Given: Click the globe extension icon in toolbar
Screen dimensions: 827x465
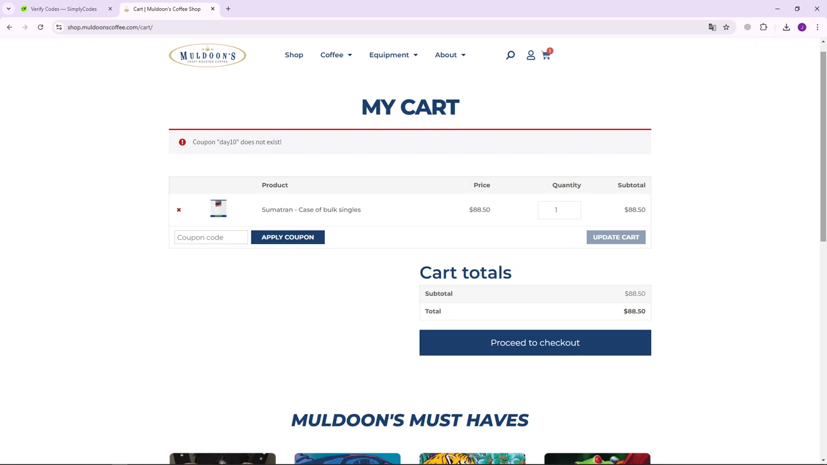Looking at the screenshot, I should [x=748, y=27].
